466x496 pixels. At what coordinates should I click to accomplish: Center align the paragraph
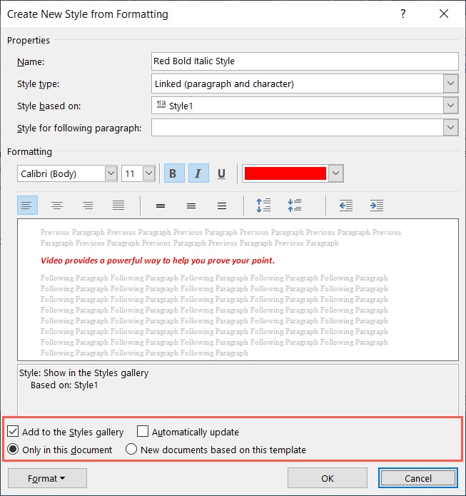[57, 206]
